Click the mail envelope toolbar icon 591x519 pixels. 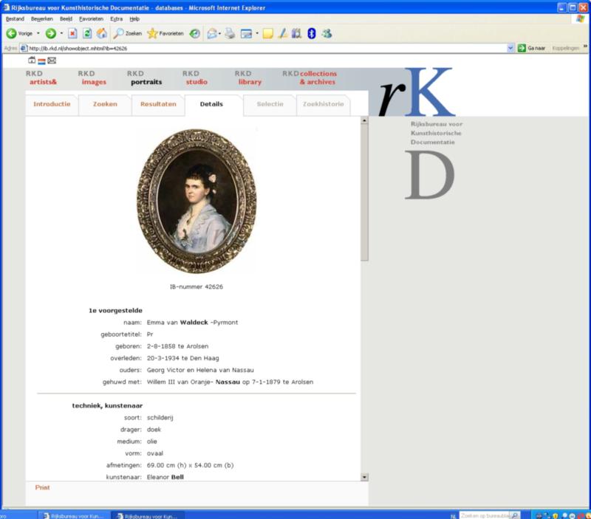pos(212,33)
